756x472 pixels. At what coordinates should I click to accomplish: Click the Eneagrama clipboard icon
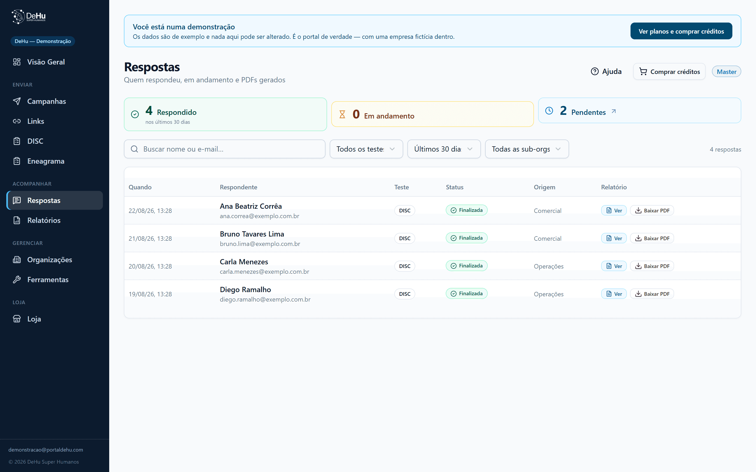tap(17, 161)
